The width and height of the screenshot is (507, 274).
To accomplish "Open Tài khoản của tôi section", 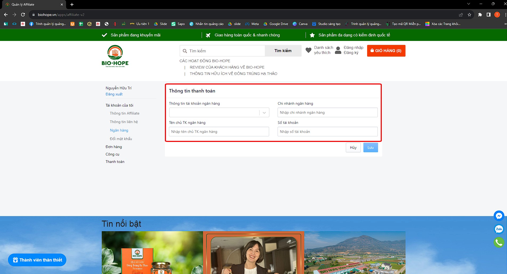I will tap(119, 105).
